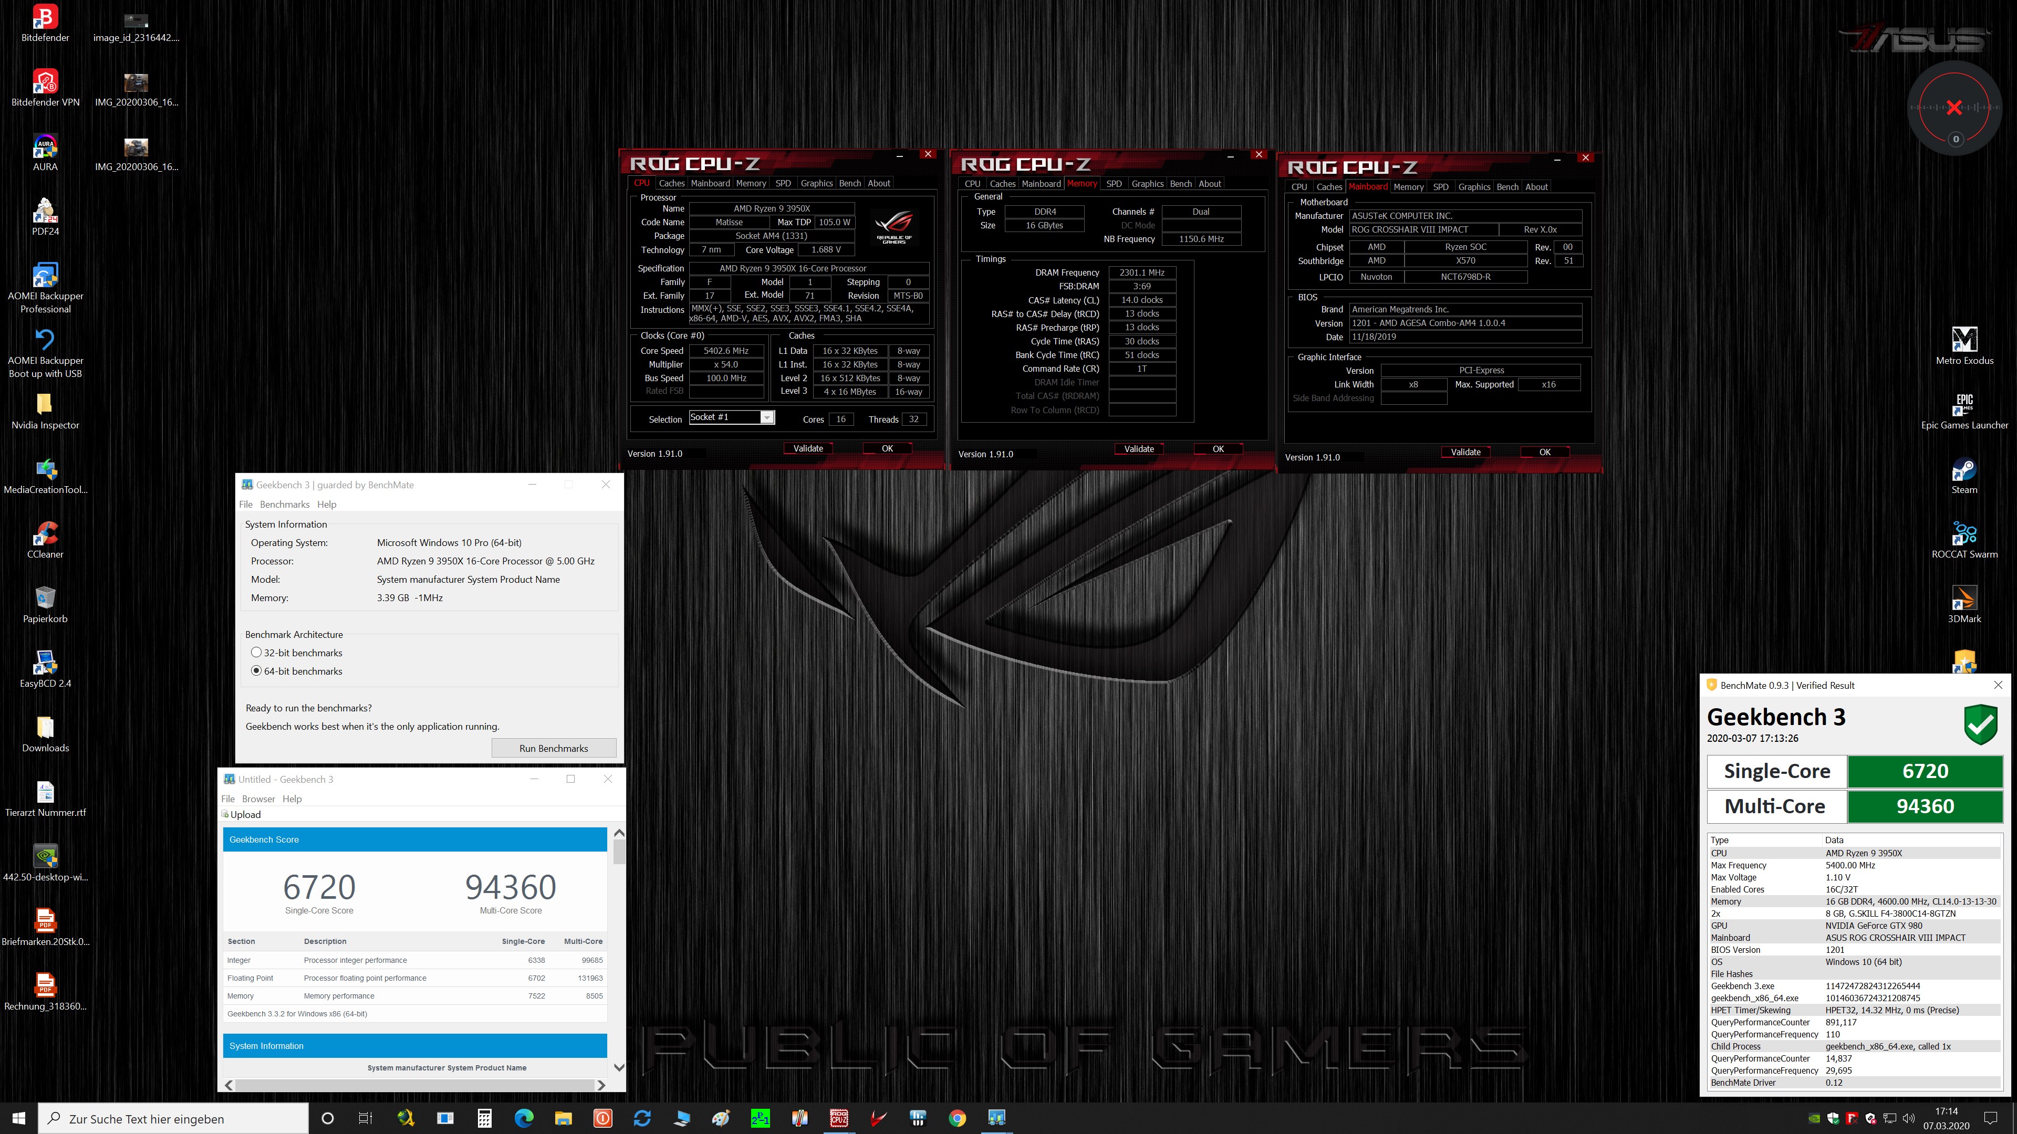This screenshot has width=2017, height=1134.
Task: Click the Multi-Core score 94360 in BenchMate
Action: [x=1926, y=806]
